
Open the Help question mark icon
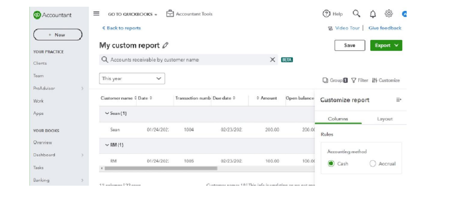pyautogui.click(x=326, y=14)
